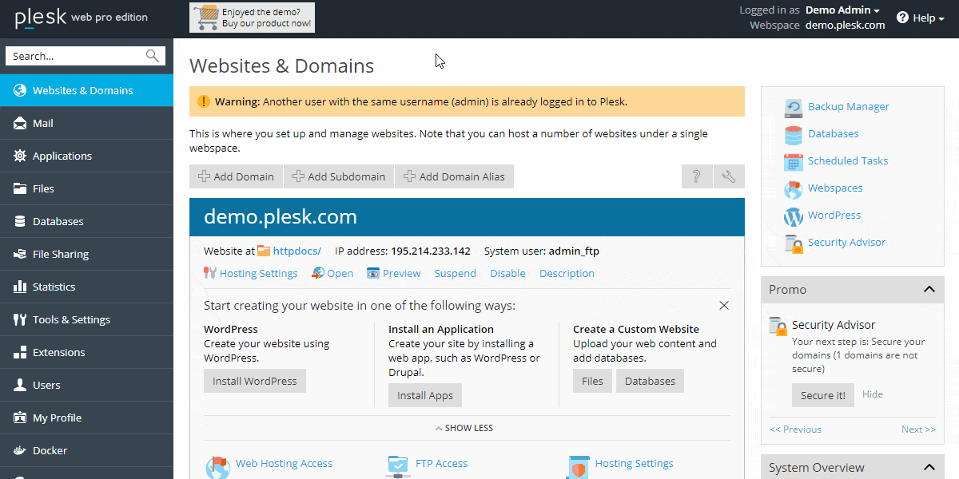
Task: Click the Backup Manager icon
Action: point(793,107)
